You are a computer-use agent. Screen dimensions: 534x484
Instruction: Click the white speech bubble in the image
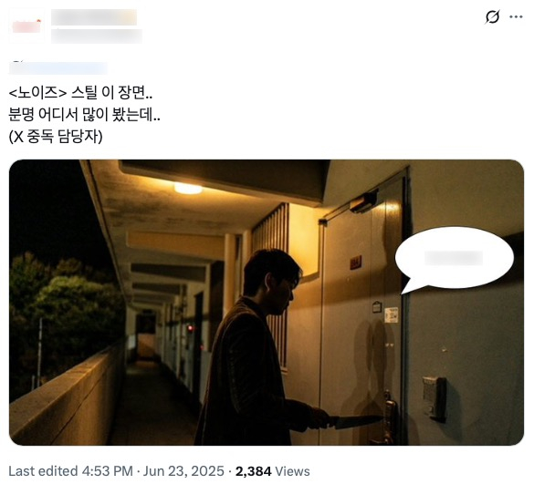[x=455, y=259]
